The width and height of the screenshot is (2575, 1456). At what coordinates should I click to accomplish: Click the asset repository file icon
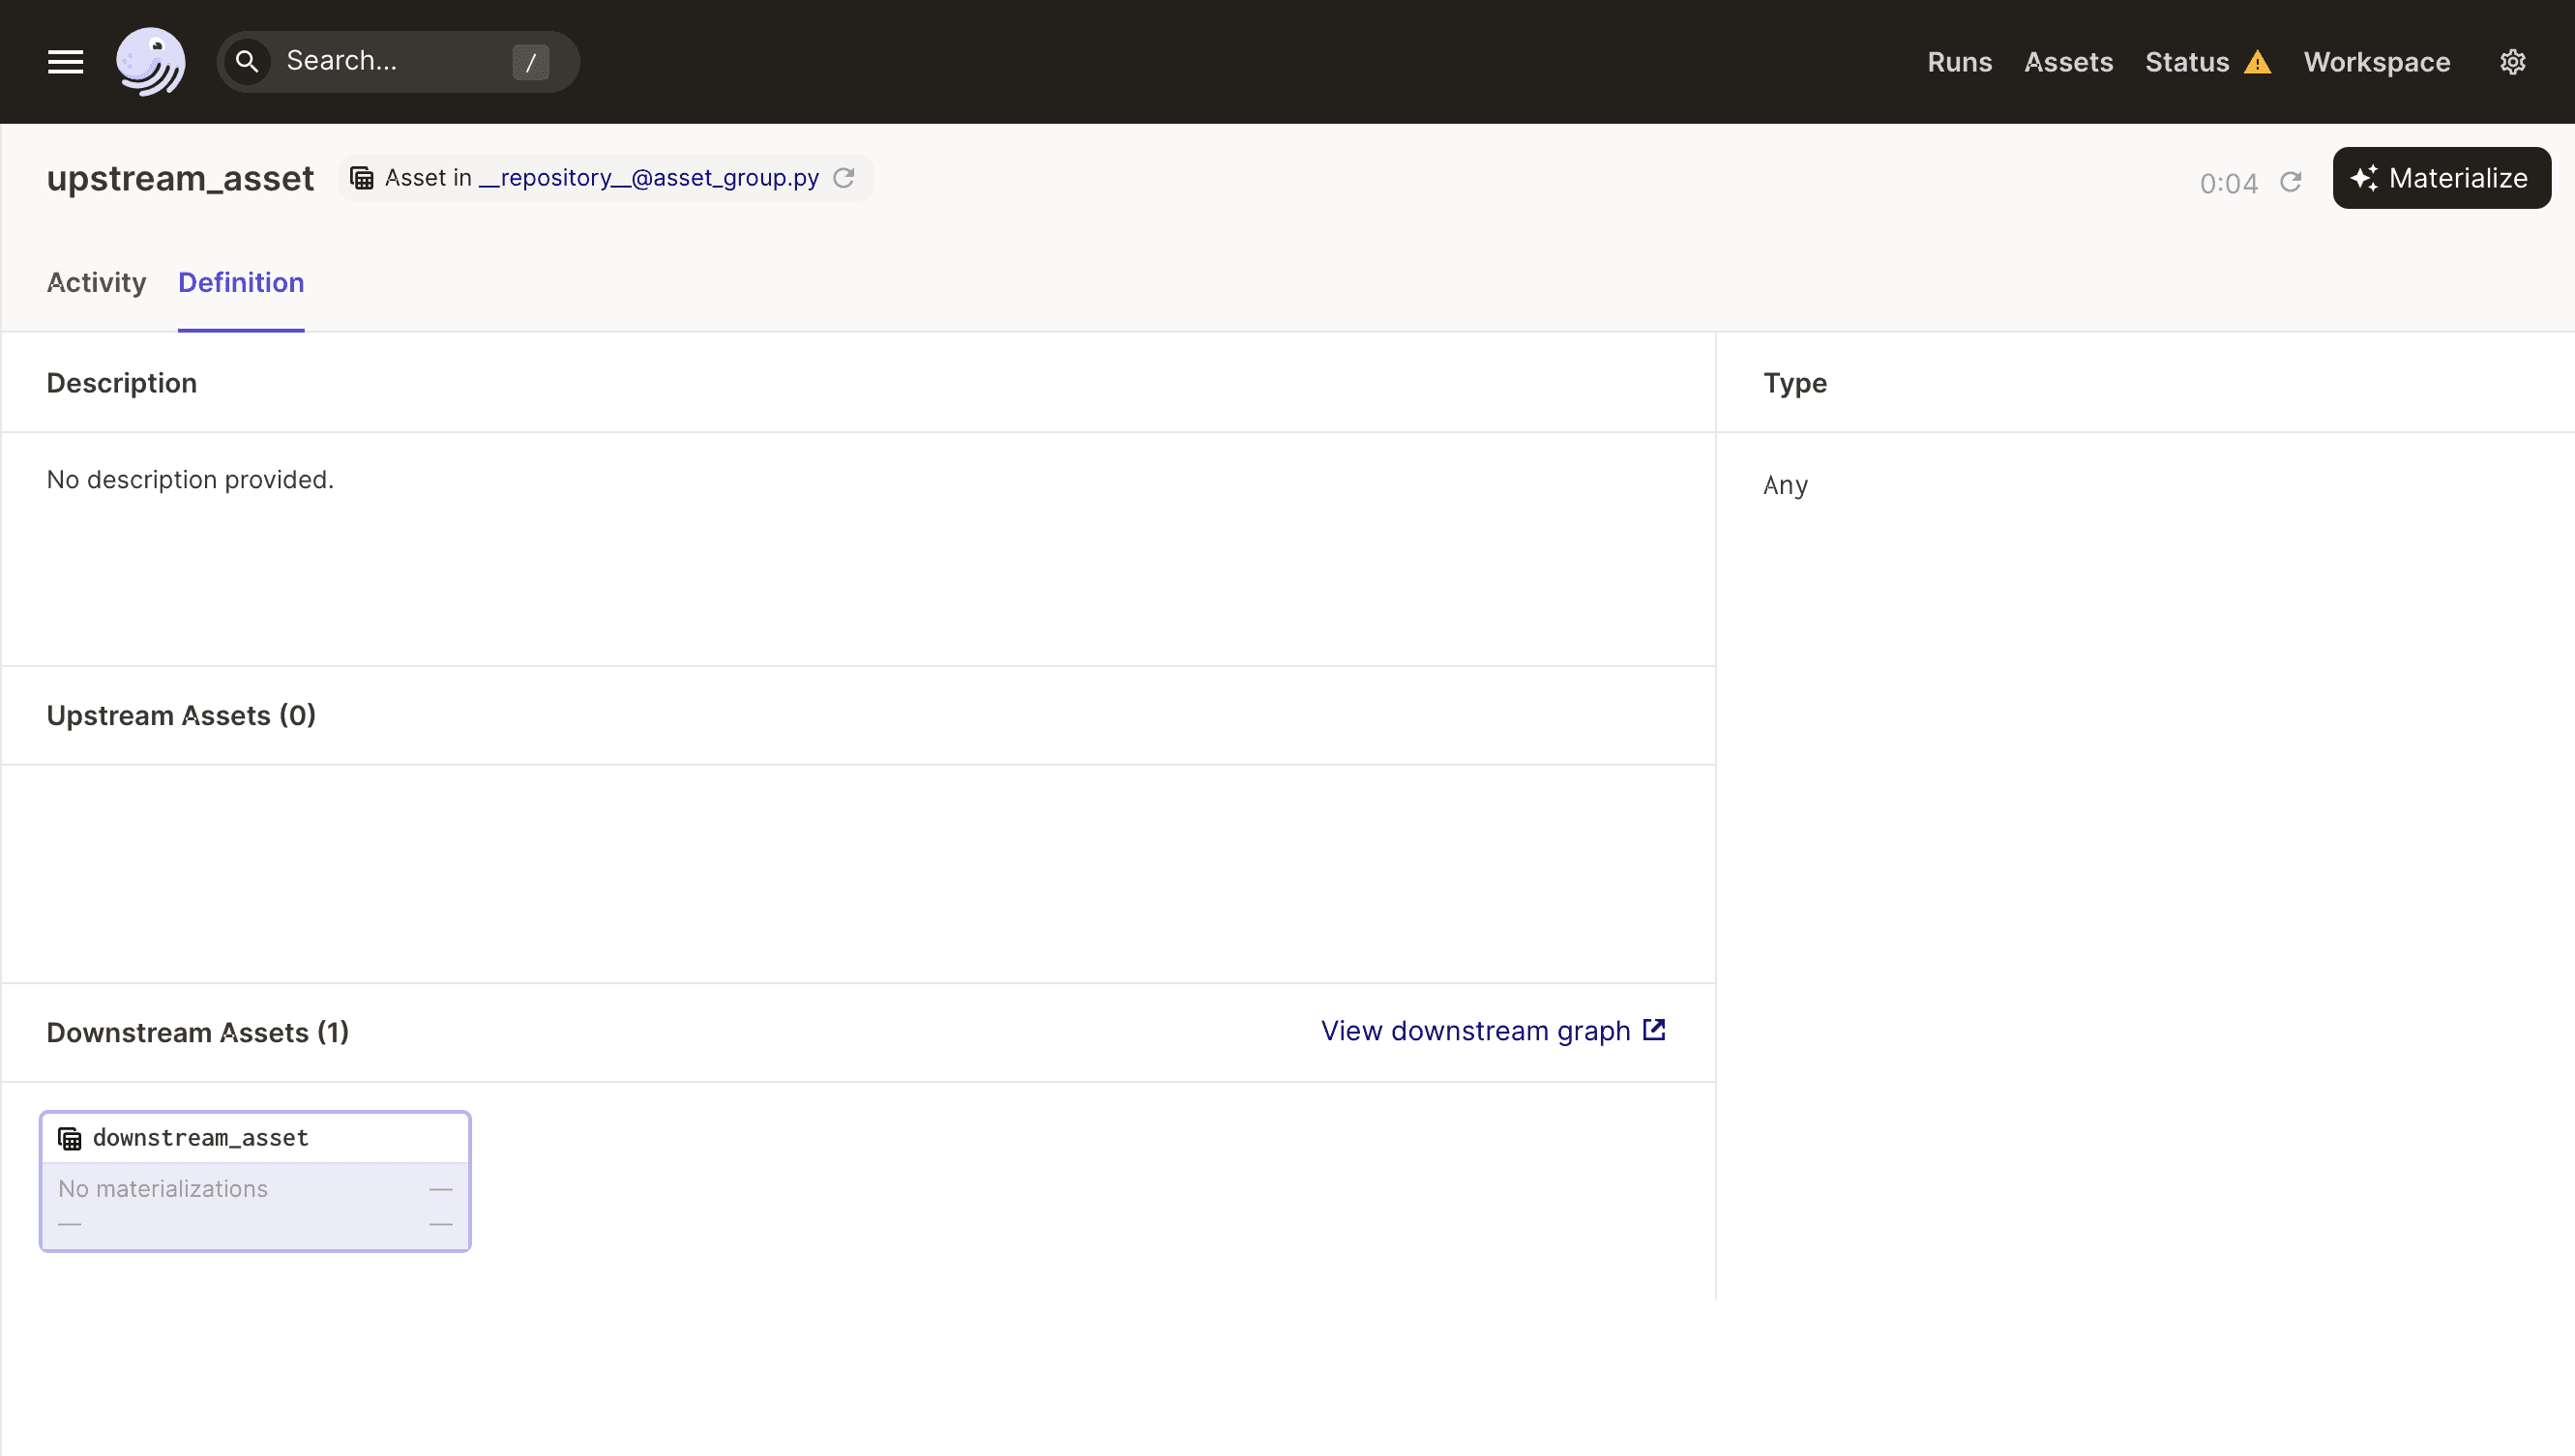click(365, 177)
